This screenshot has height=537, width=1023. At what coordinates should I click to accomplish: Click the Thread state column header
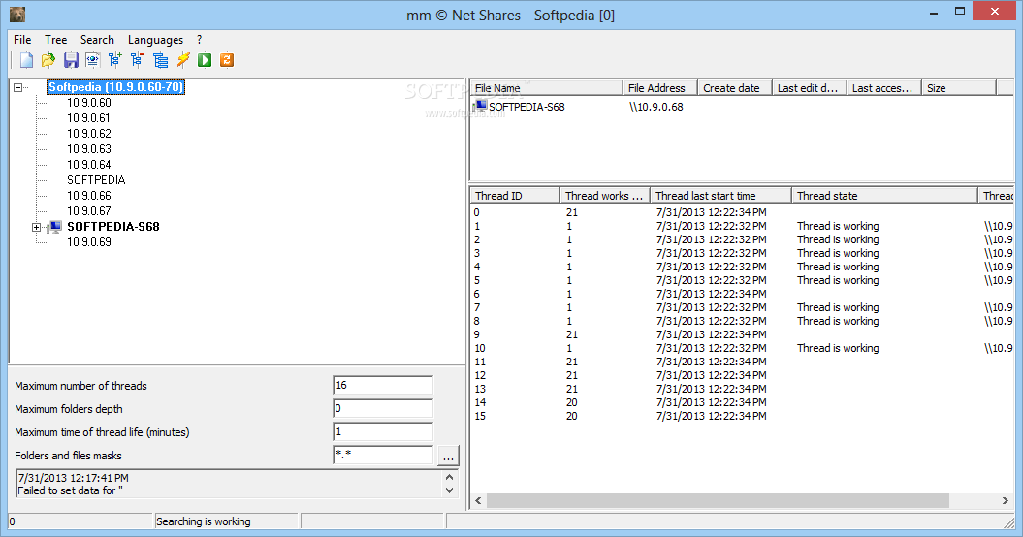(884, 196)
